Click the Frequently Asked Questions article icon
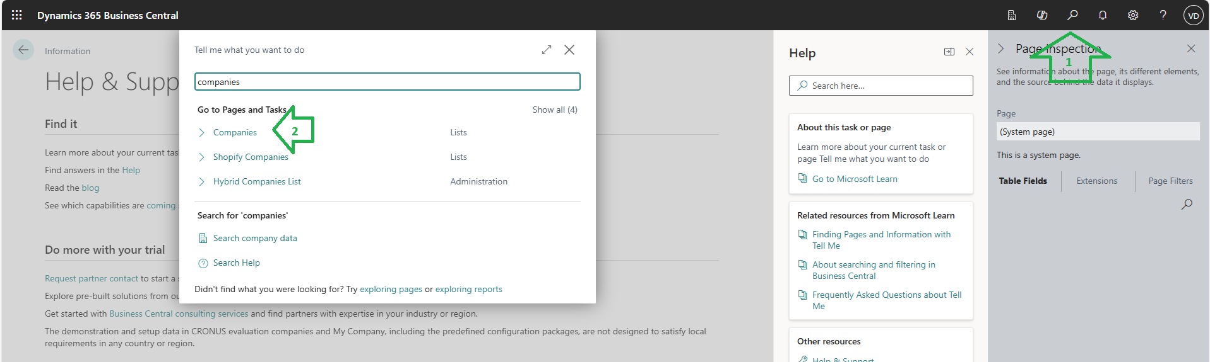Screen dimensions: 1210x362 803,295
